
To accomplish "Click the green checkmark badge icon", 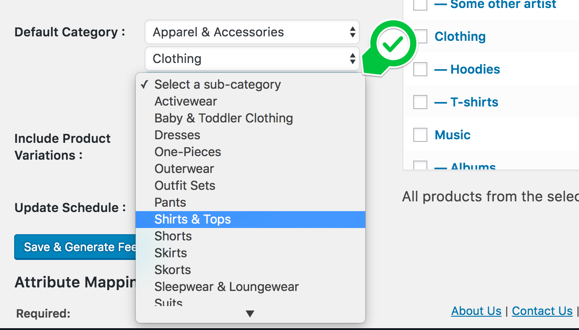I will (393, 44).
